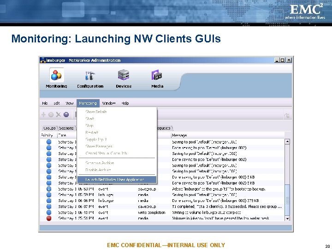Open the Help menu
This screenshot has height=249, width=332.
click(125, 103)
